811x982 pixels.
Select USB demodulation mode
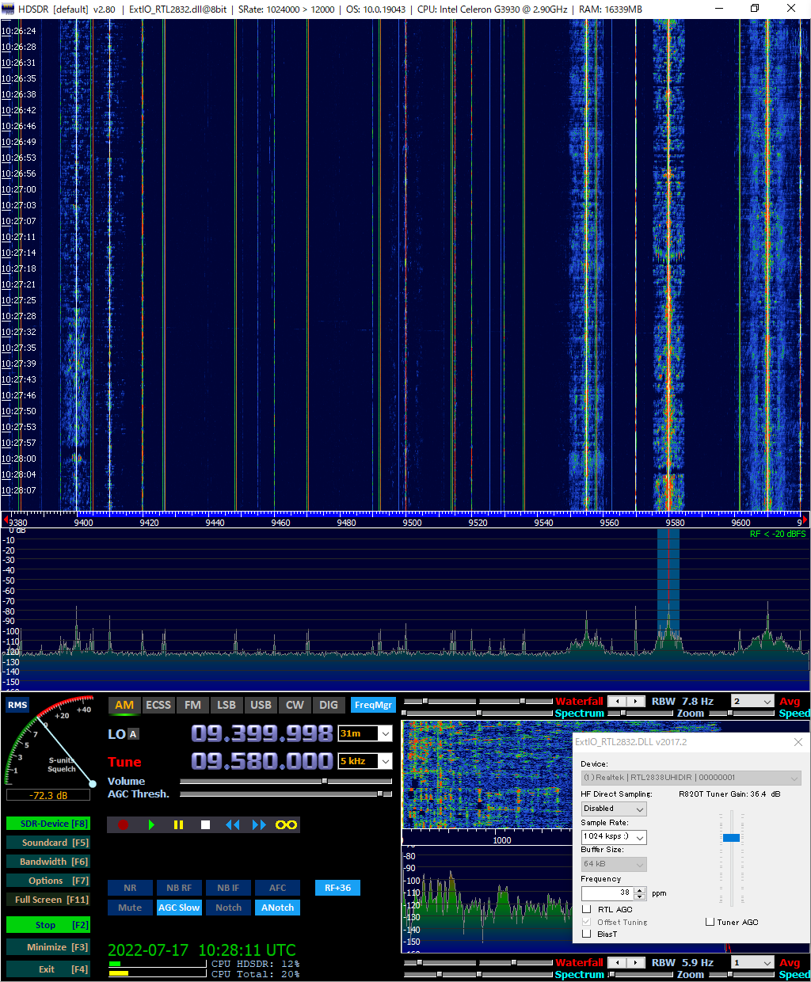pos(261,705)
